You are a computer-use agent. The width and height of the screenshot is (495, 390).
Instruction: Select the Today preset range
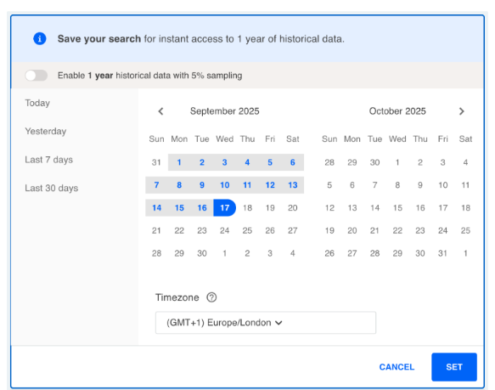[x=37, y=103]
